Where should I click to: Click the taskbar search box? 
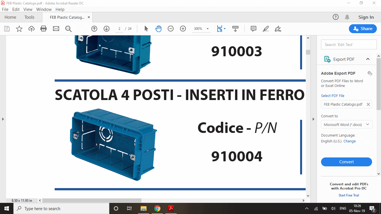point(61,208)
